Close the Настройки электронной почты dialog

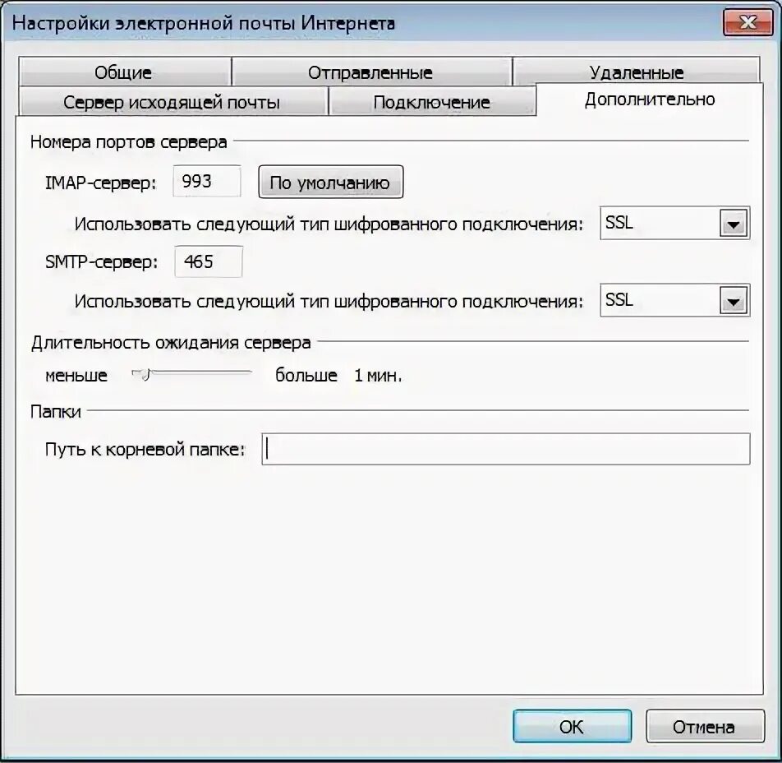click(x=747, y=22)
